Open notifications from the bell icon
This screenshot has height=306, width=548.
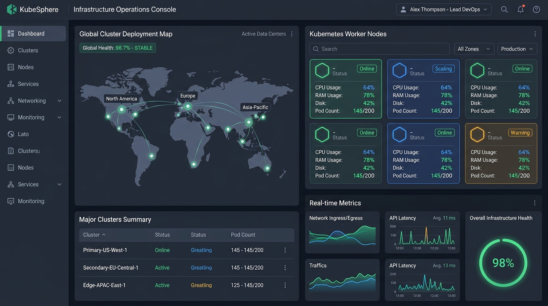(x=521, y=10)
